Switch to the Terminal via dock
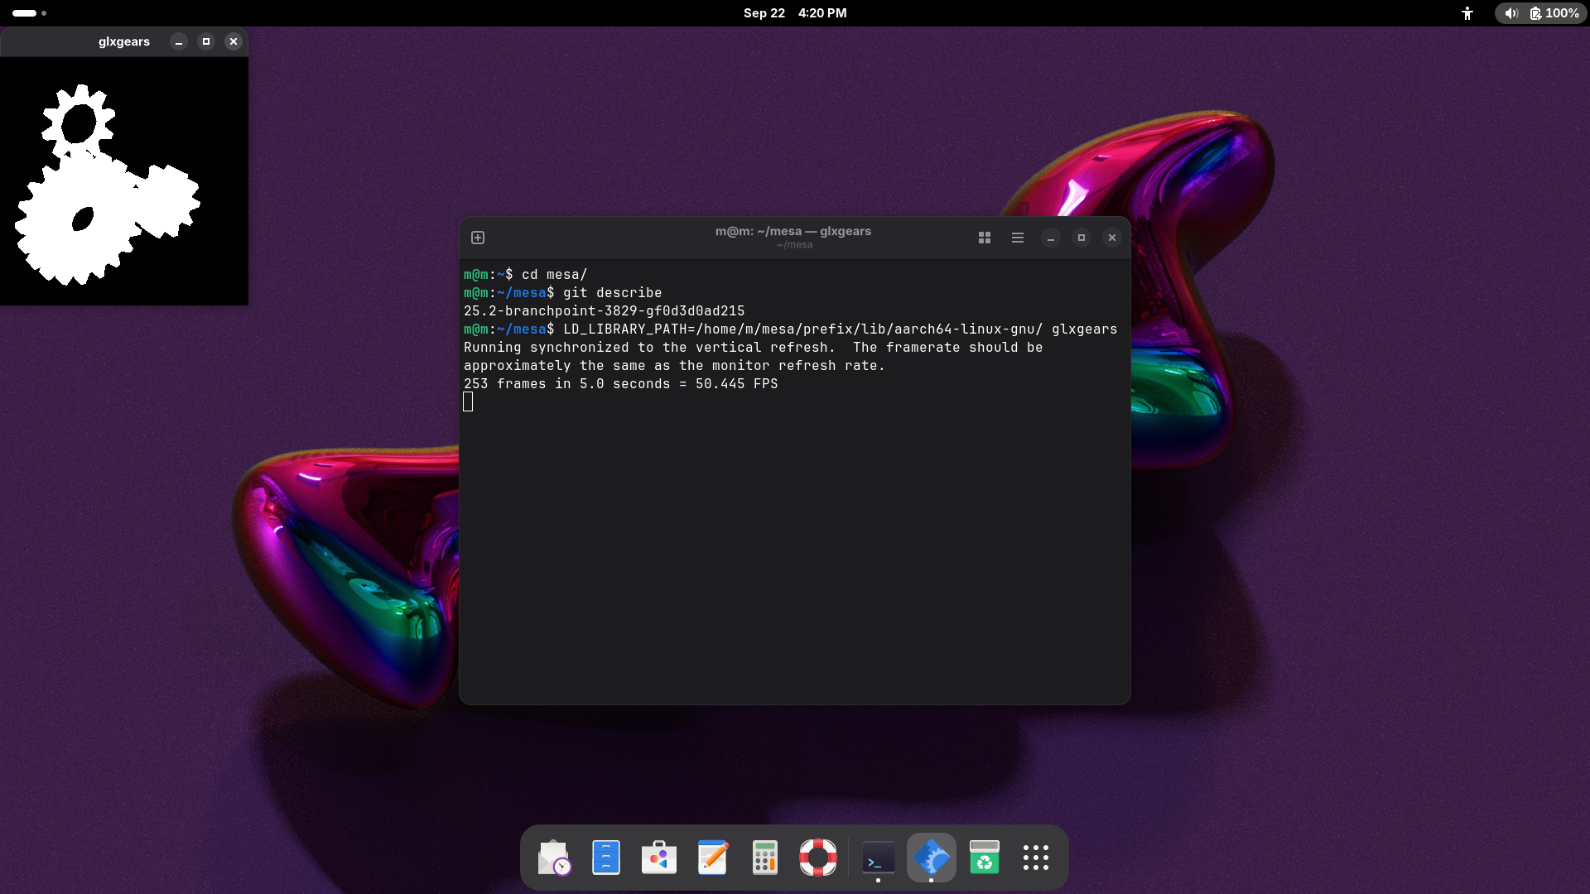Image resolution: width=1590 pixels, height=894 pixels. coord(878,858)
